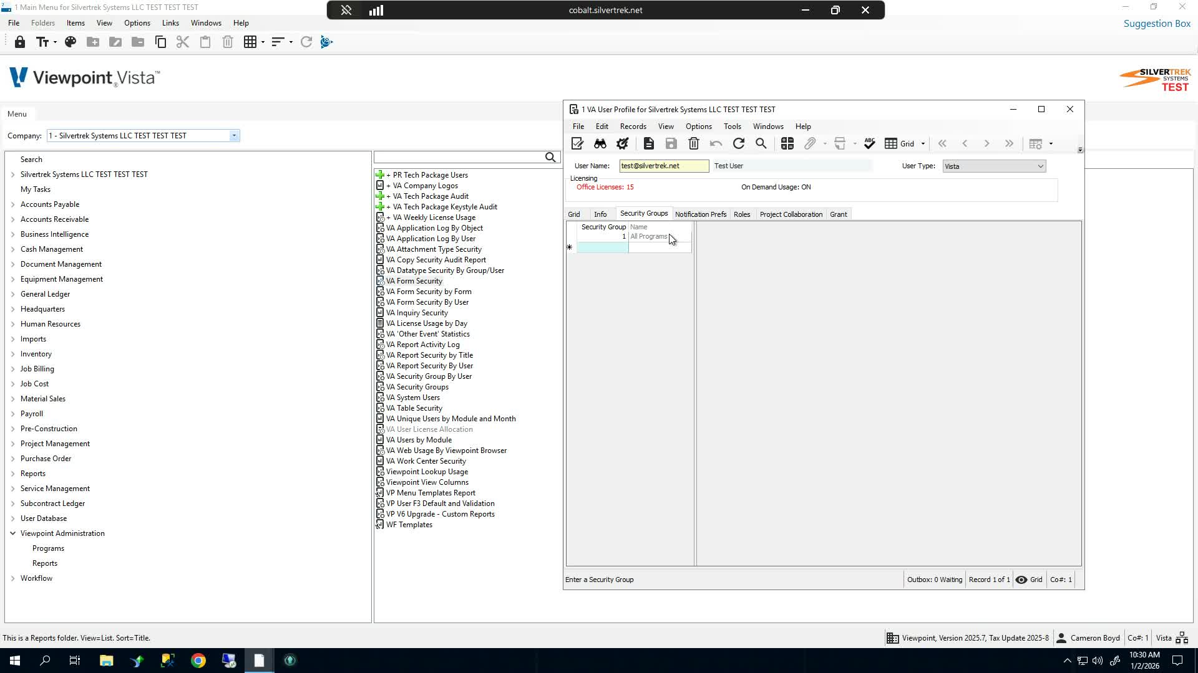Click the ABC spell check icon

pos(870,144)
